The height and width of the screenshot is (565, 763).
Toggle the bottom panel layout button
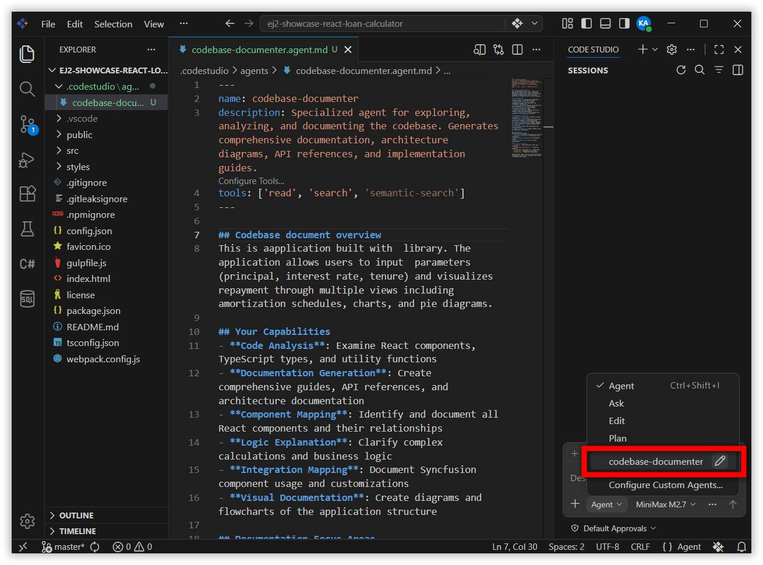pyautogui.click(x=605, y=23)
